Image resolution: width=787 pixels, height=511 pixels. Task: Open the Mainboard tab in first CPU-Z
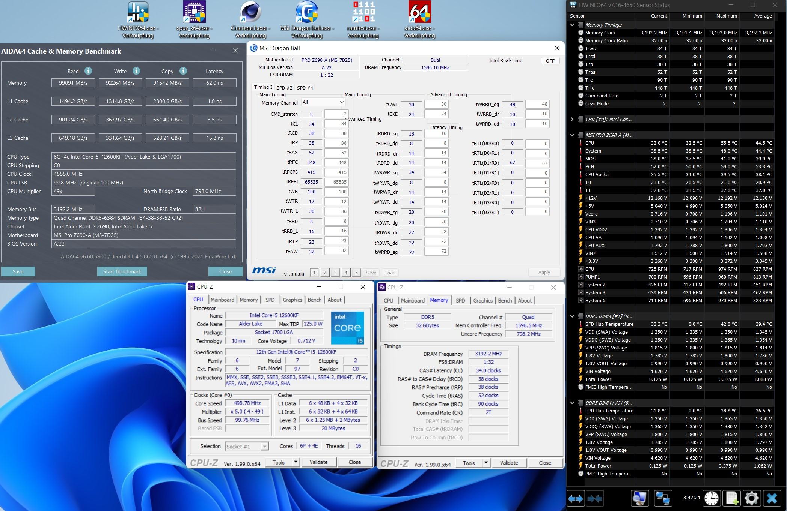[222, 300]
